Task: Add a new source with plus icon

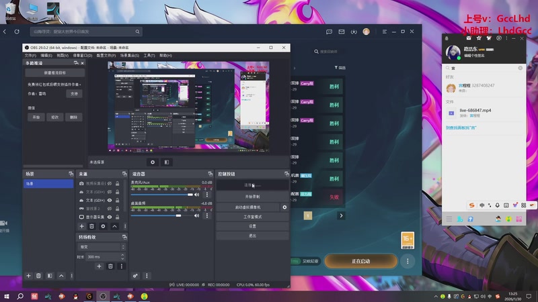Action: click(81, 226)
